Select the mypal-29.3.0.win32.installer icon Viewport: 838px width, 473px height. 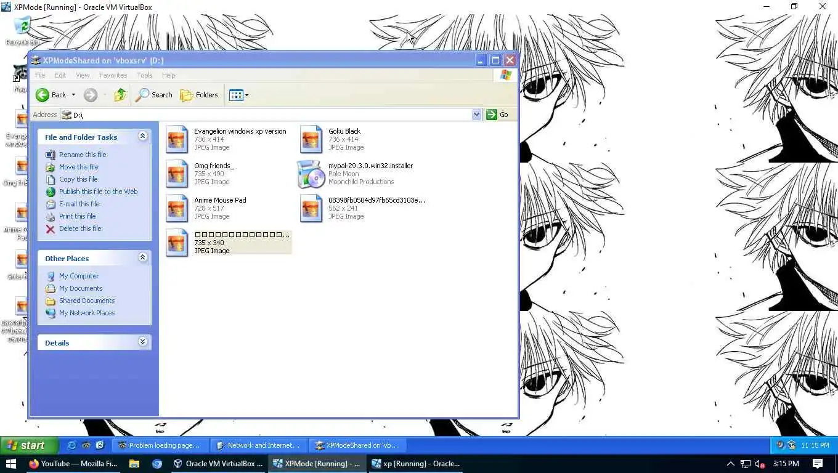coord(311,174)
